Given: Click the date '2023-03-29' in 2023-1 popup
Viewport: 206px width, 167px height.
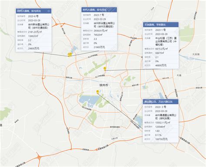Looking at the screenshot, I should point(161,34).
